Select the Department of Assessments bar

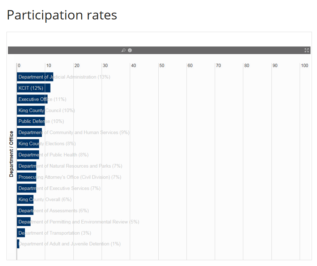pos(25,211)
